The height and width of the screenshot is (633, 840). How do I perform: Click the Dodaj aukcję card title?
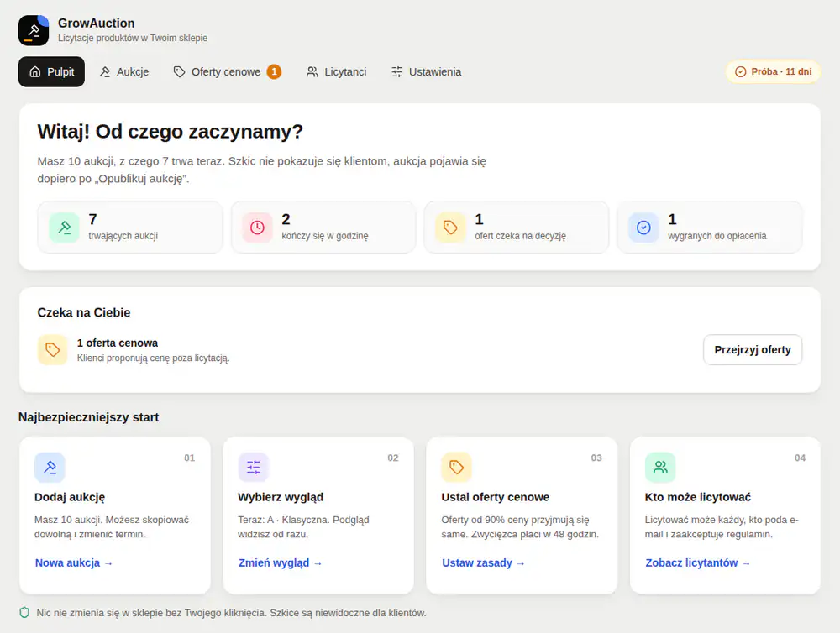click(x=70, y=497)
